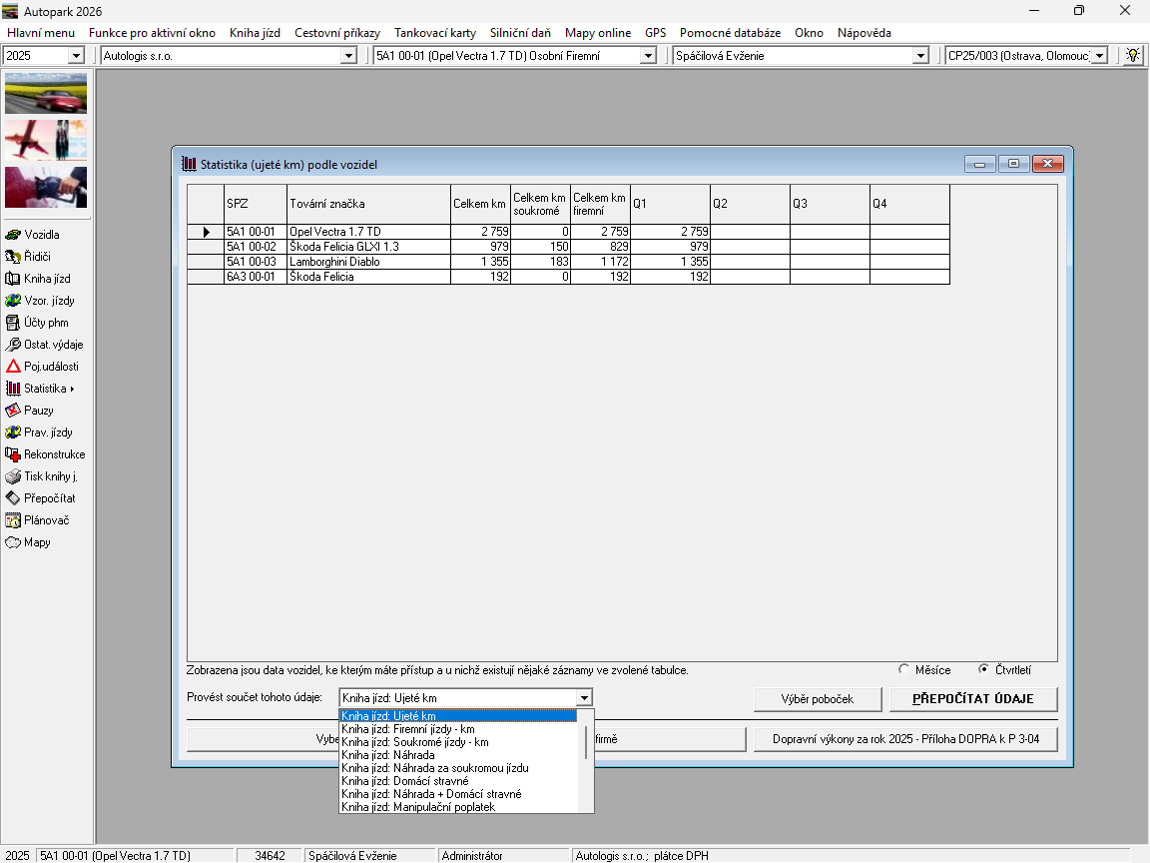The width and height of the screenshot is (1150, 863).
Task: Click the PŘEPOČÍTAT ÚDAJE button
Action: pyautogui.click(x=972, y=699)
